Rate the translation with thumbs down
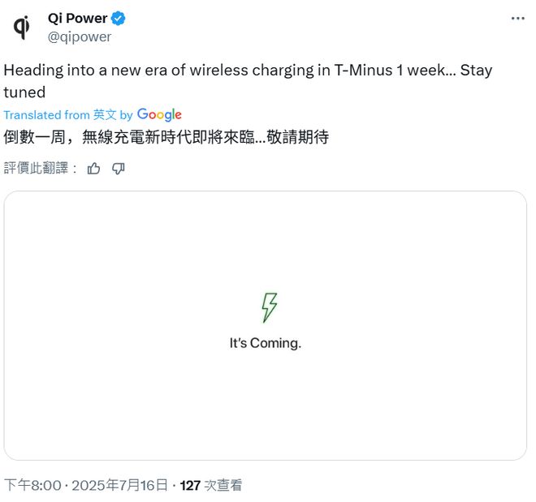 click(x=118, y=168)
